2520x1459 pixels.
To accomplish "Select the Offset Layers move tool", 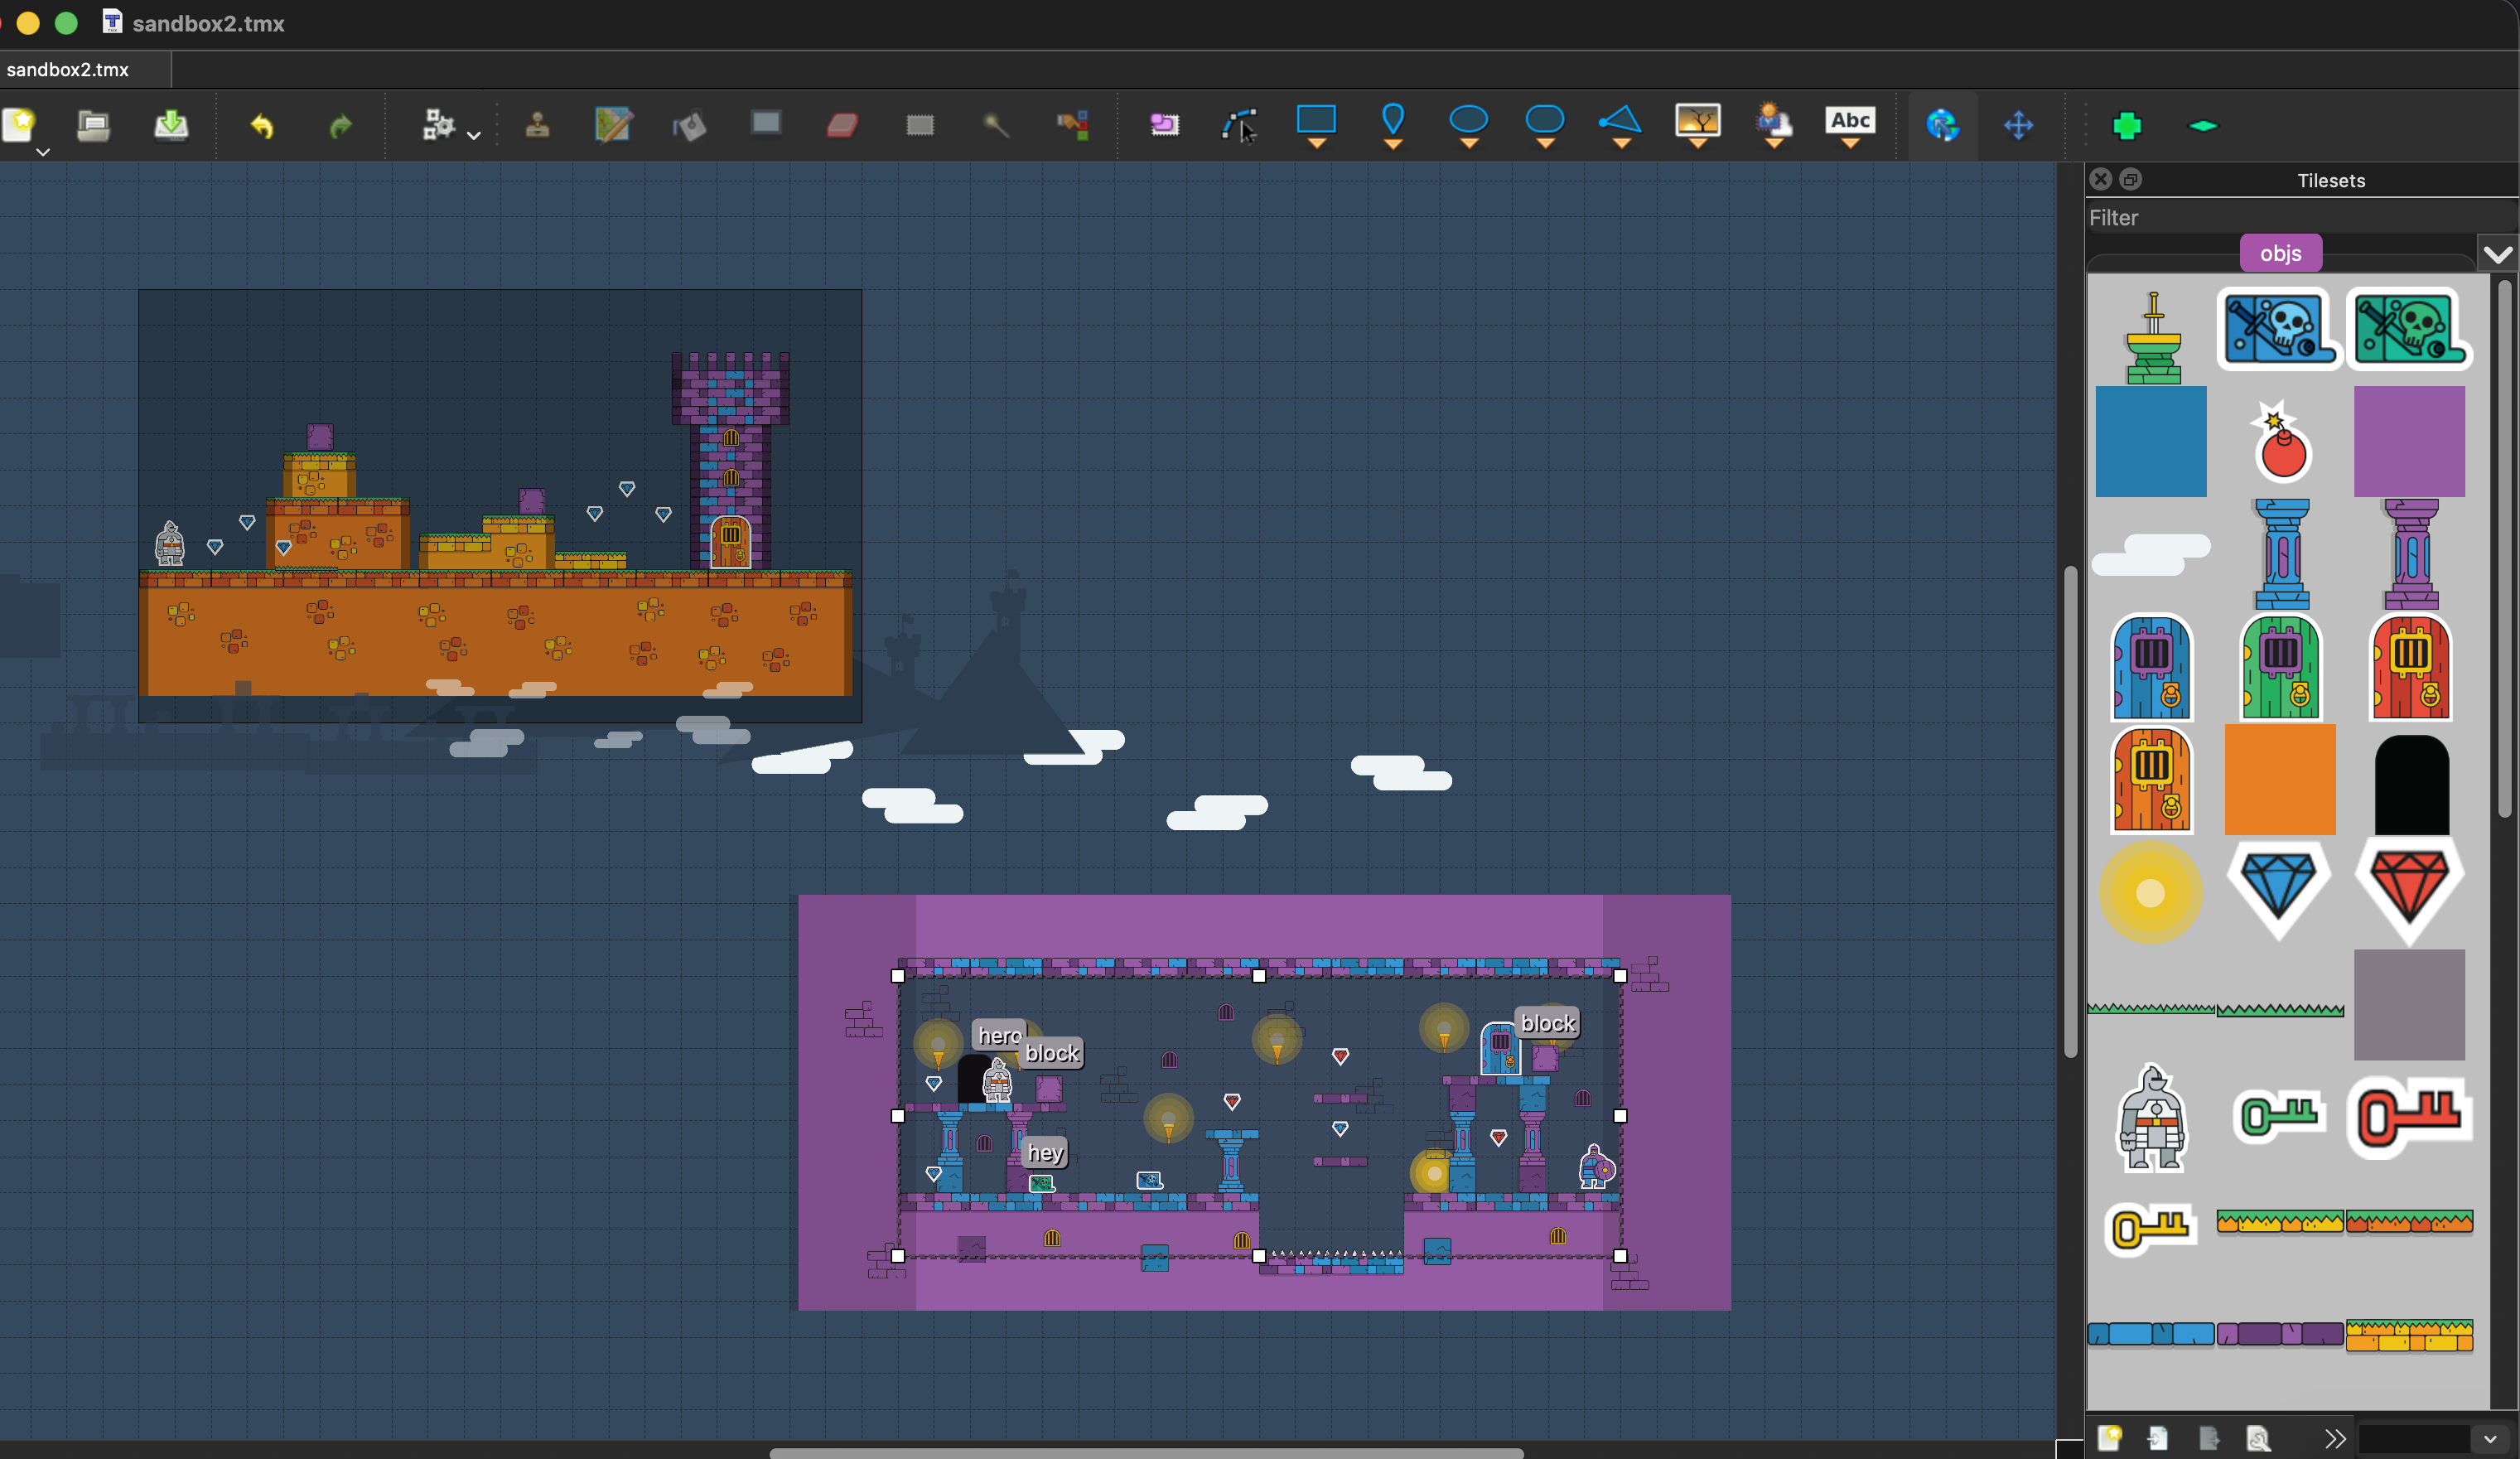I will [2018, 125].
